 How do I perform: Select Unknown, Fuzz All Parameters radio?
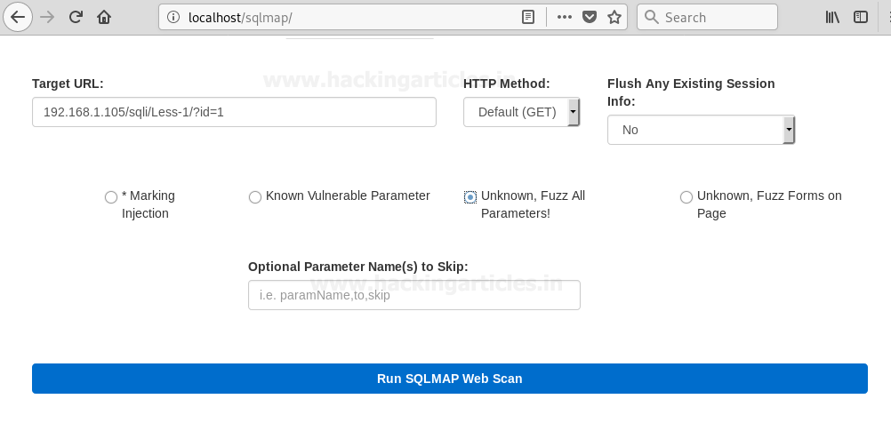470,197
